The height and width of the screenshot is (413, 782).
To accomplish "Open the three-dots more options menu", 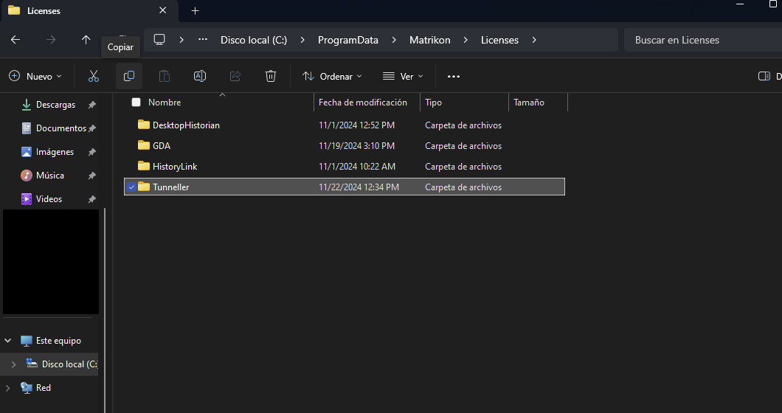I will [454, 76].
